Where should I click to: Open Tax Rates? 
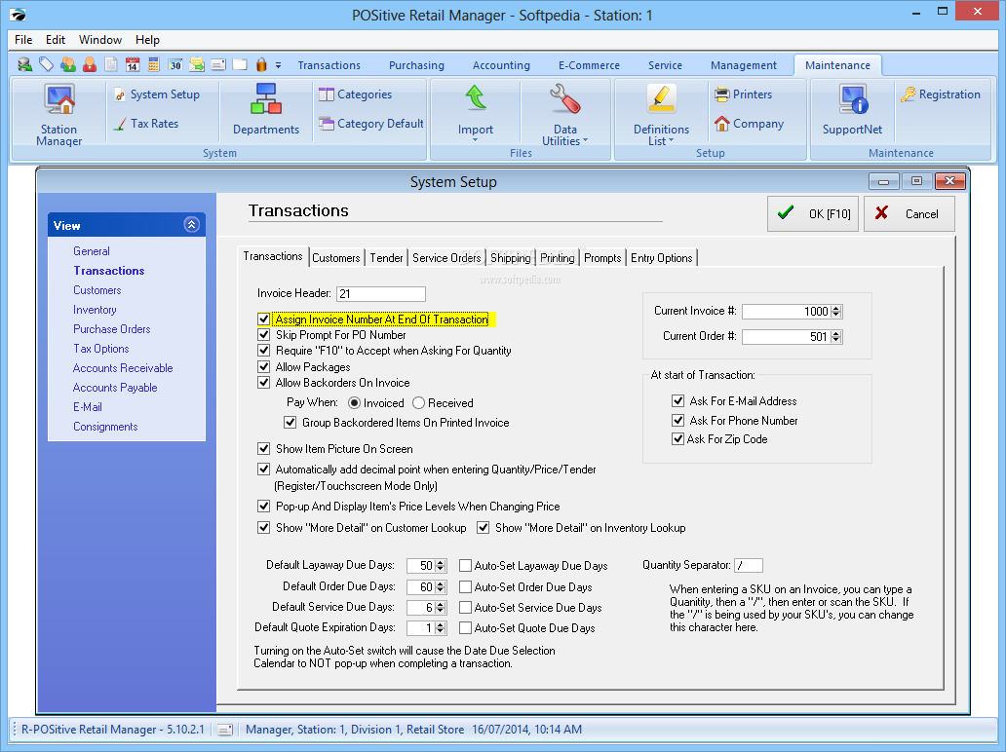coord(145,124)
